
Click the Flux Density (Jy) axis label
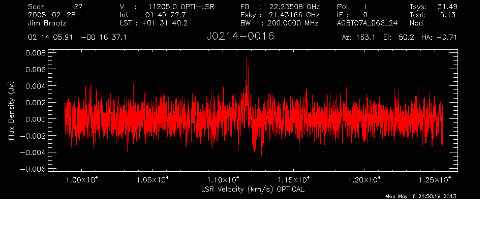coord(12,111)
